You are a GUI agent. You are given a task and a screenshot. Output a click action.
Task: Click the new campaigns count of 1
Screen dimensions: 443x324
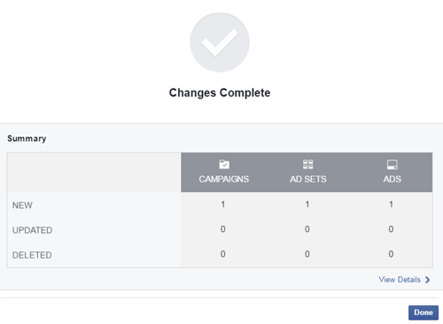click(x=223, y=204)
